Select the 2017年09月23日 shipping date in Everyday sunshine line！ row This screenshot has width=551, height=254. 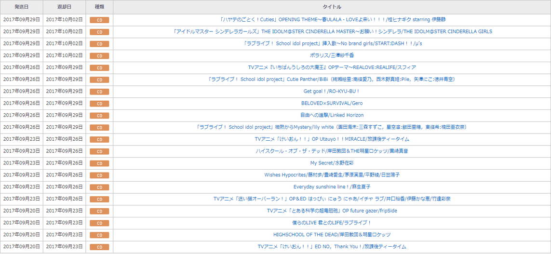(21, 187)
